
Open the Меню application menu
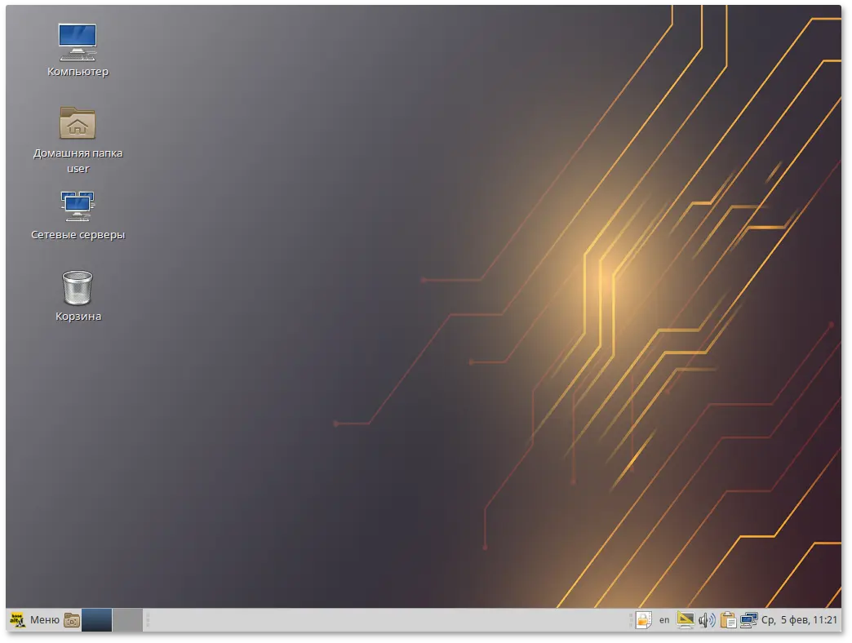tap(44, 620)
